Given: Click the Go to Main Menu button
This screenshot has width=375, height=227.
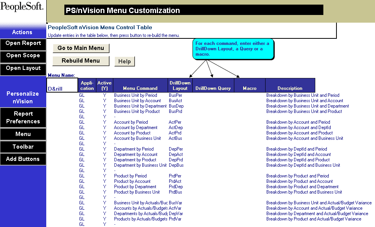Looking at the screenshot, I should [x=81, y=48].
